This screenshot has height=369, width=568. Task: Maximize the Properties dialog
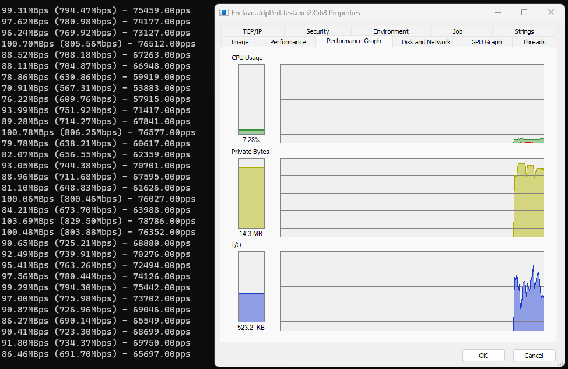[524, 13]
